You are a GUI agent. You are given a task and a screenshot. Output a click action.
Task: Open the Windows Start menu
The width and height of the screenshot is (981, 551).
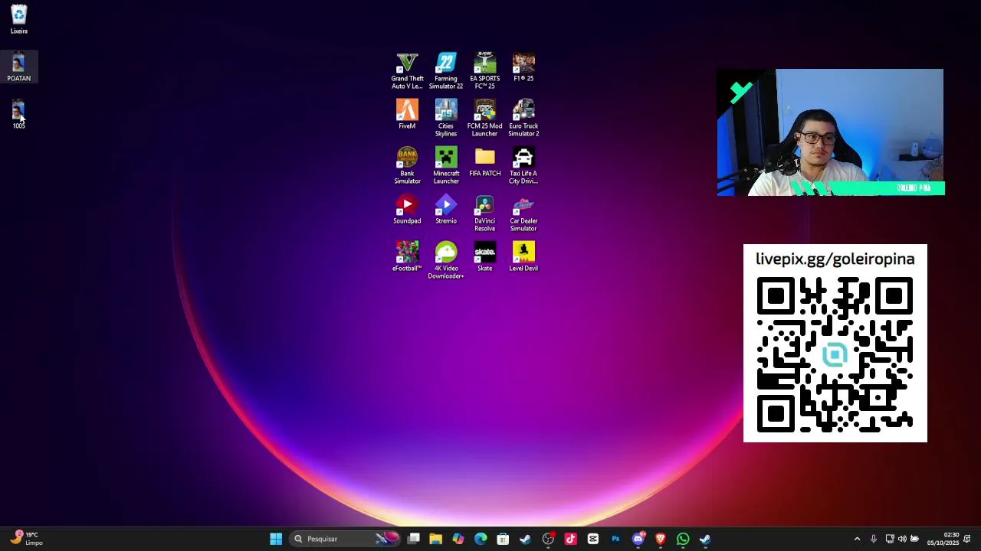(276, 539)
